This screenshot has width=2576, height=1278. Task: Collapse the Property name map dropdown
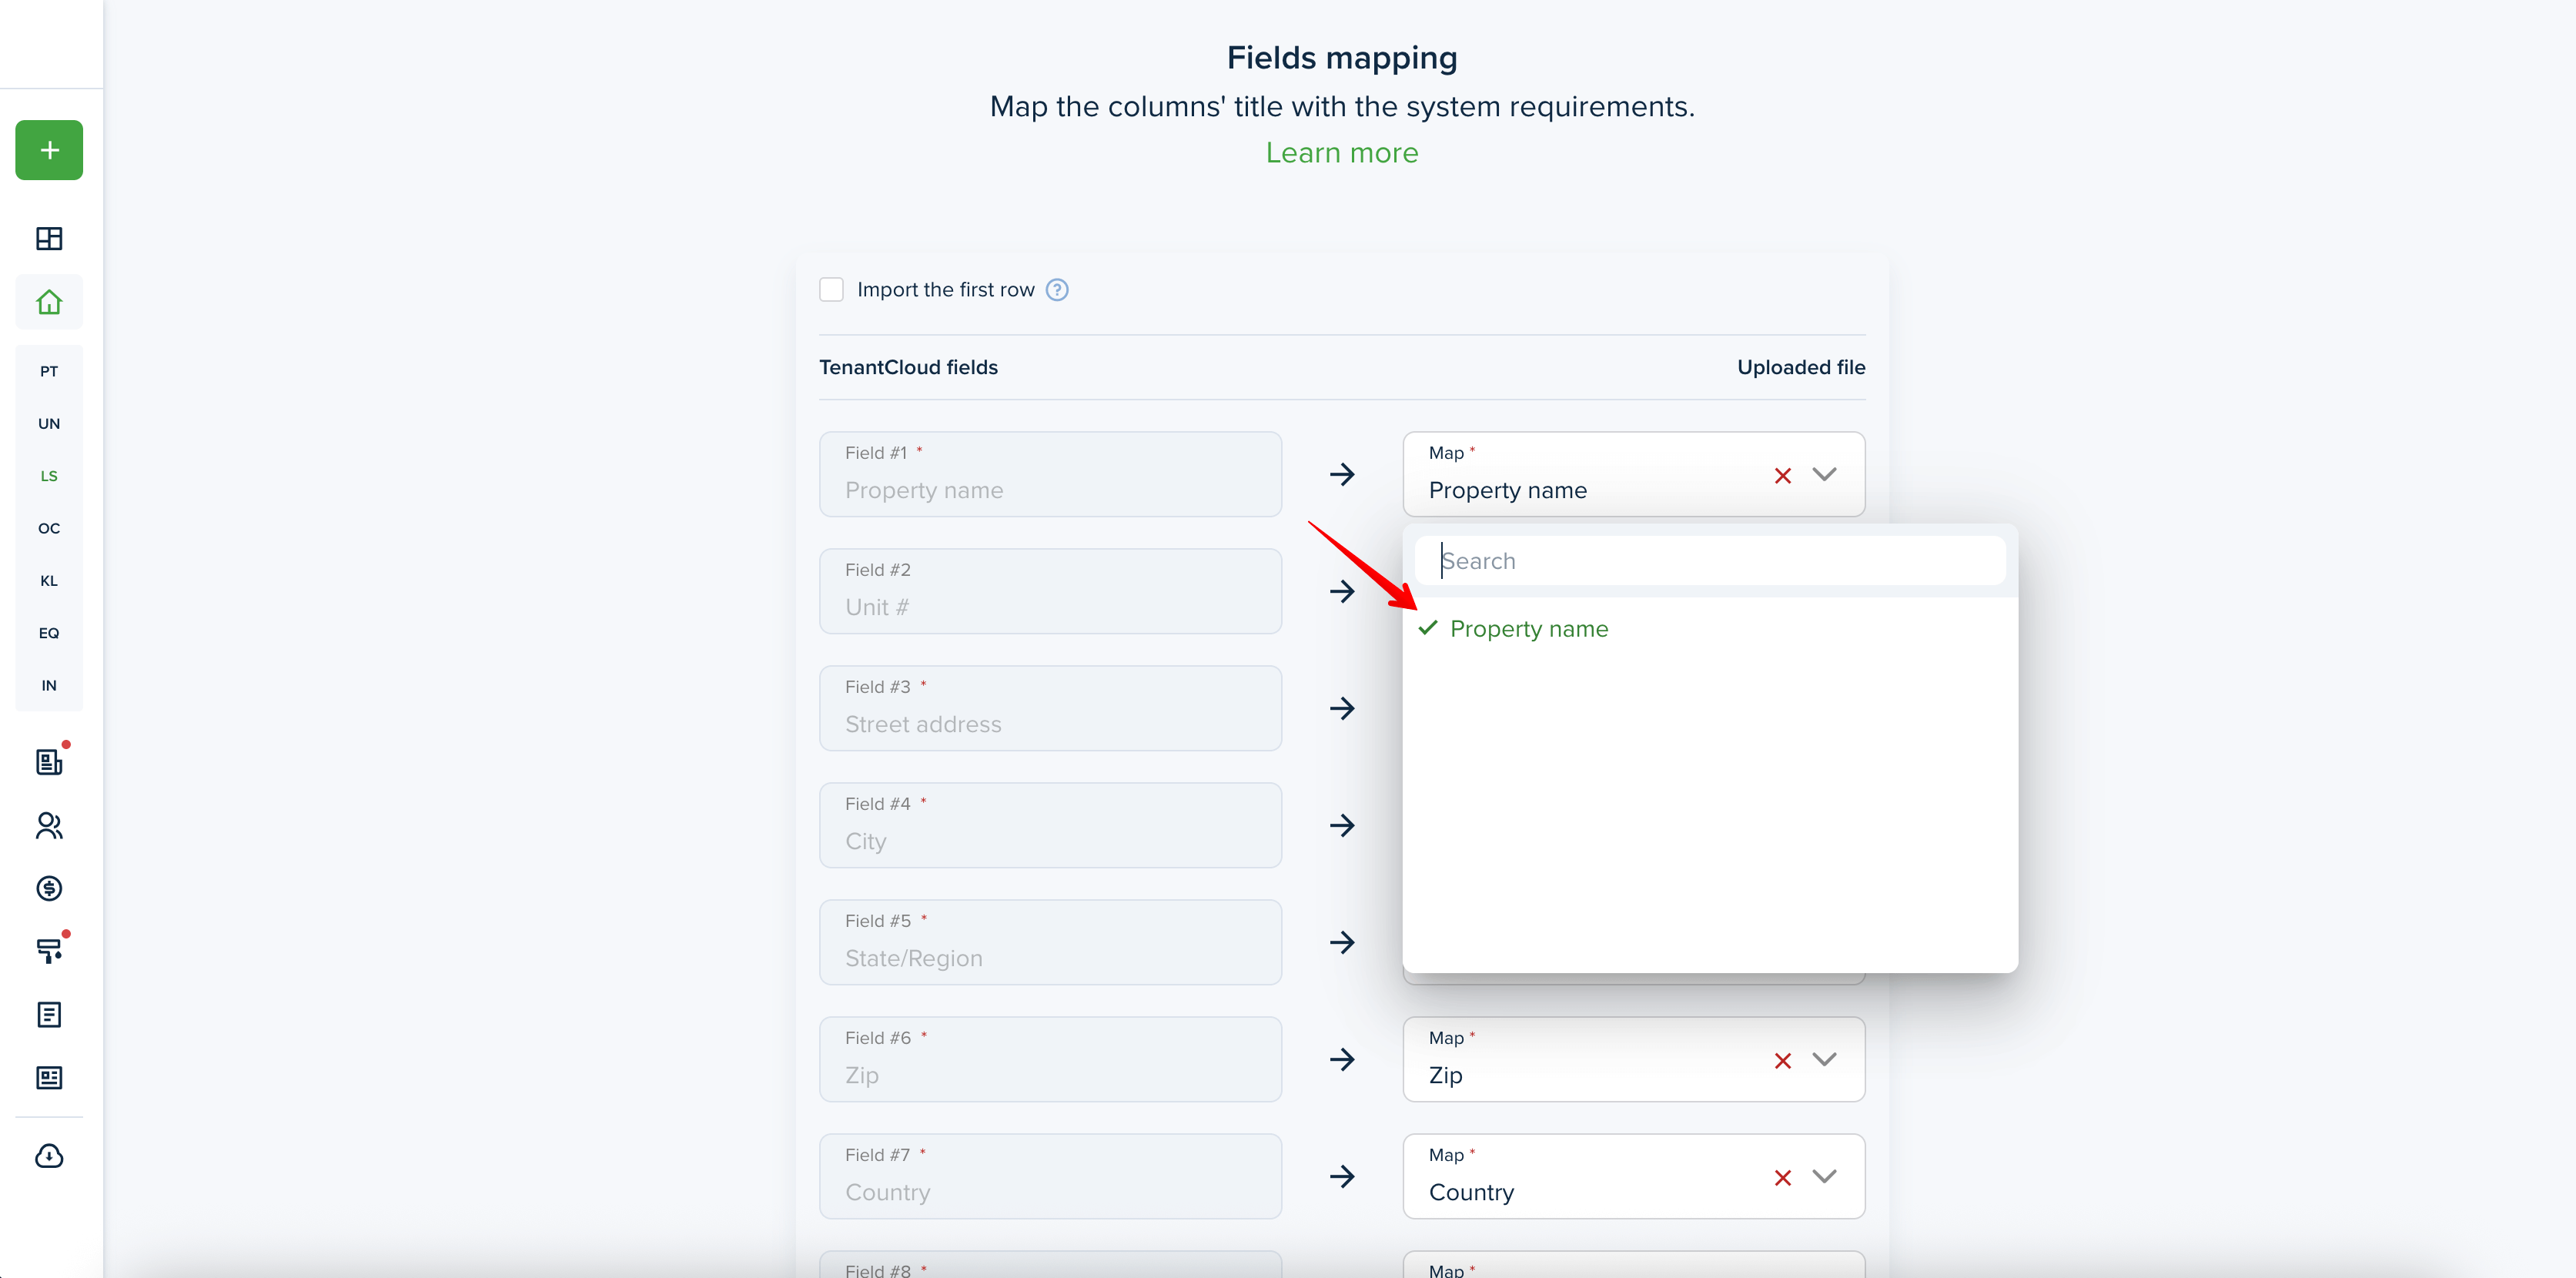tap(1824, 474)
